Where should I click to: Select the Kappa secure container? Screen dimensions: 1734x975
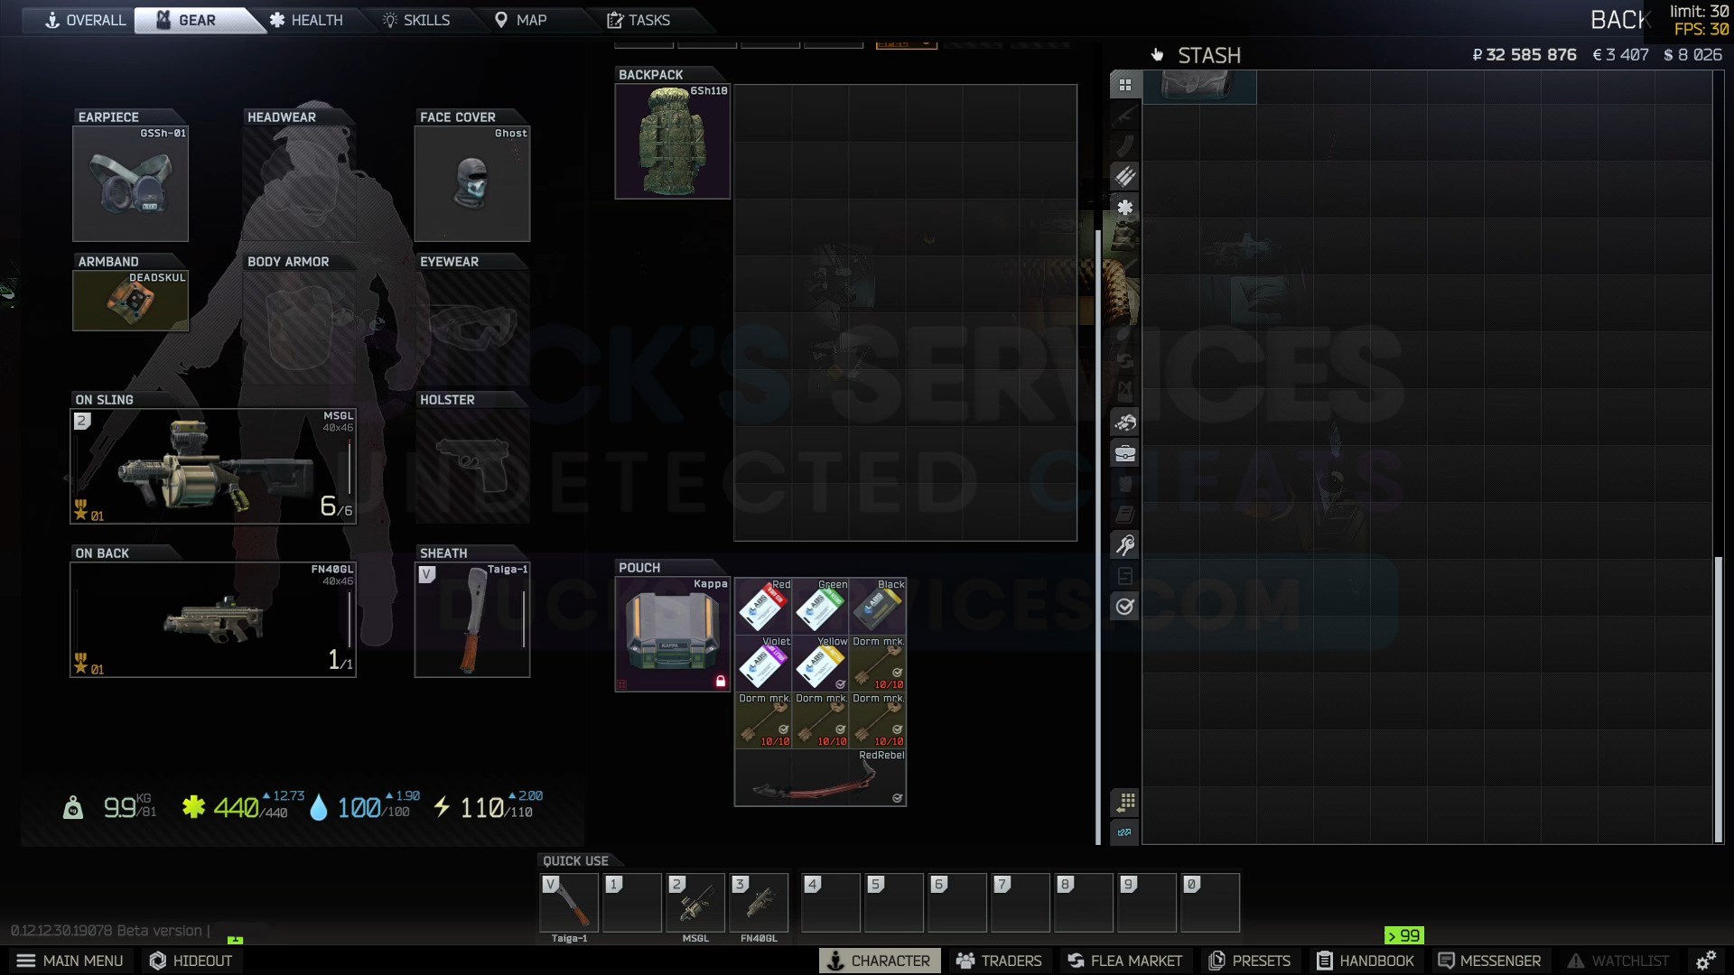click(673, 635)
